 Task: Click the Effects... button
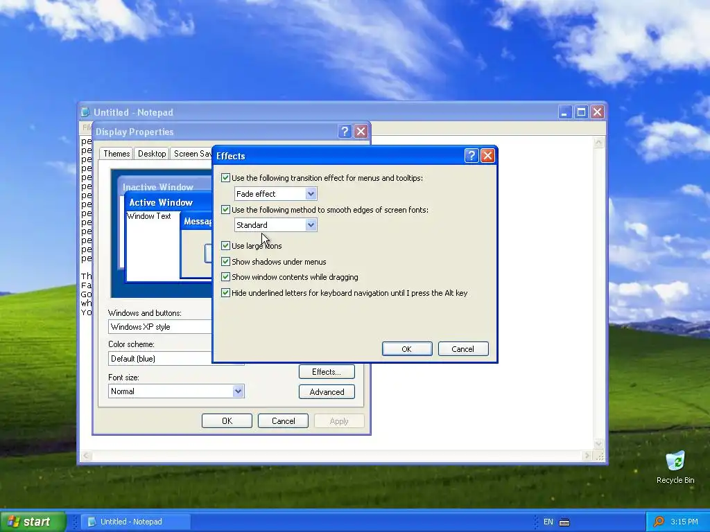click(x=327, y=372)
